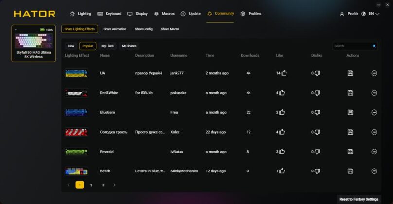Like the Солодка трость effect

pyautogui.click(x=282, y=132)
